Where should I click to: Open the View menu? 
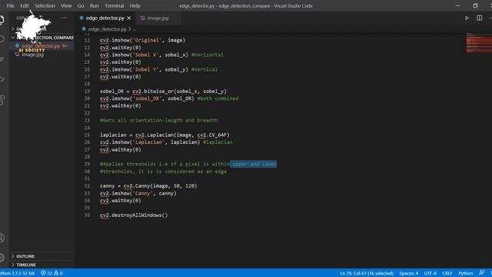[x=66, y=5]
